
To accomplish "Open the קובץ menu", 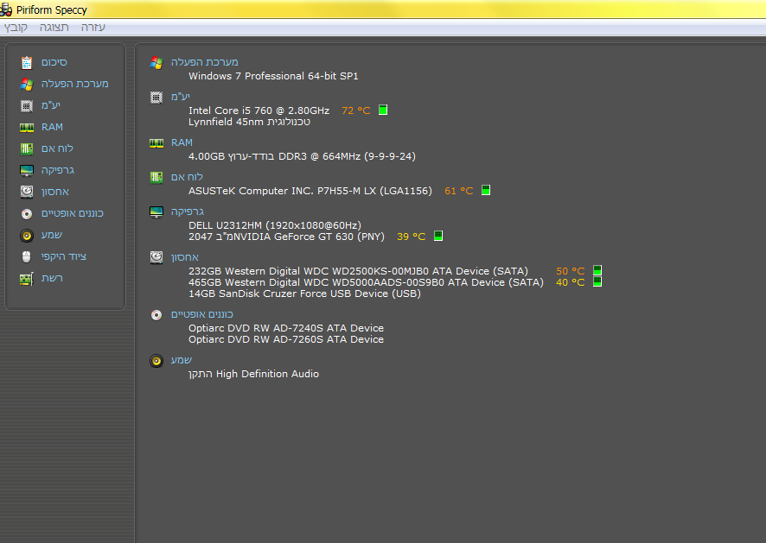I will [x=16, y=28].
